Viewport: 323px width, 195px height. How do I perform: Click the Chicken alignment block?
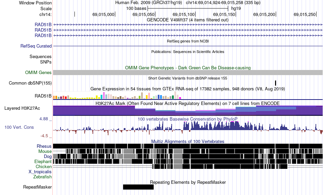(x=220, y=166)
